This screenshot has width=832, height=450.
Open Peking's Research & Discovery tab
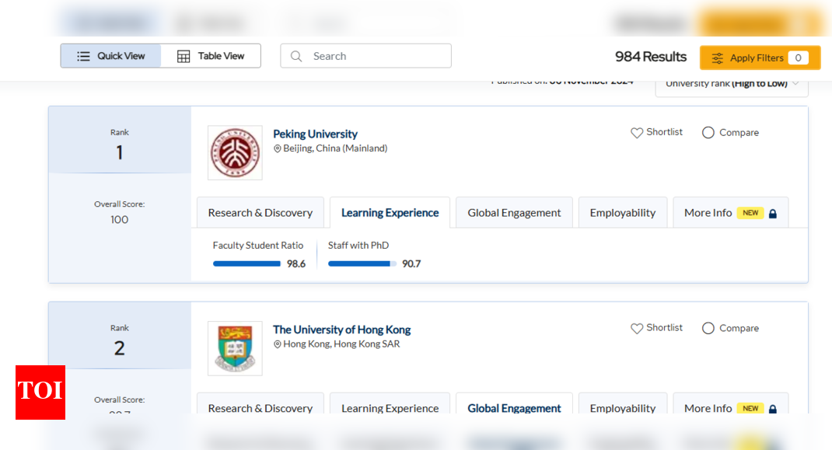(260, 213)
